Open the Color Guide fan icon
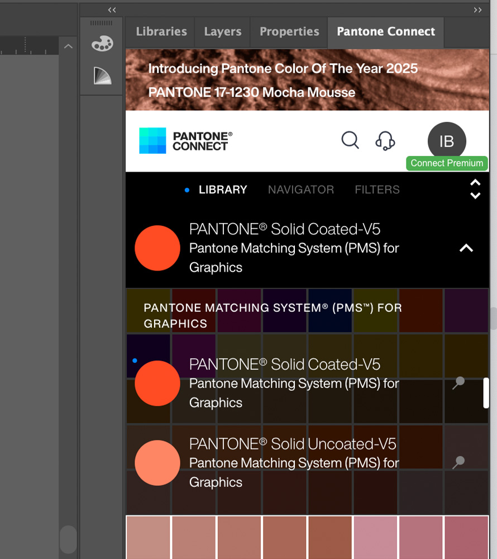This screenshot has width=497, height=559. [102, 75]
